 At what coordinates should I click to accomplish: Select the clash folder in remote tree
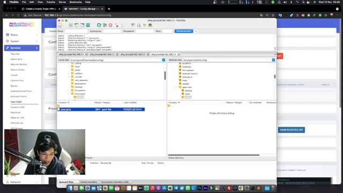(188, 94)
